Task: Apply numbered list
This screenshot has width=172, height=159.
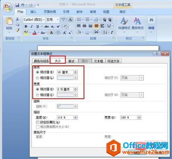Action: click(87, 20)
